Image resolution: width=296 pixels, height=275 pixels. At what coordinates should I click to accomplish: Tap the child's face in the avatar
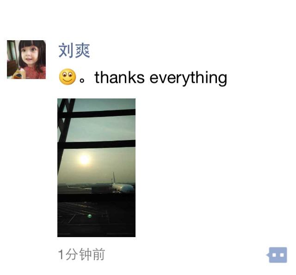coord(30,55)
